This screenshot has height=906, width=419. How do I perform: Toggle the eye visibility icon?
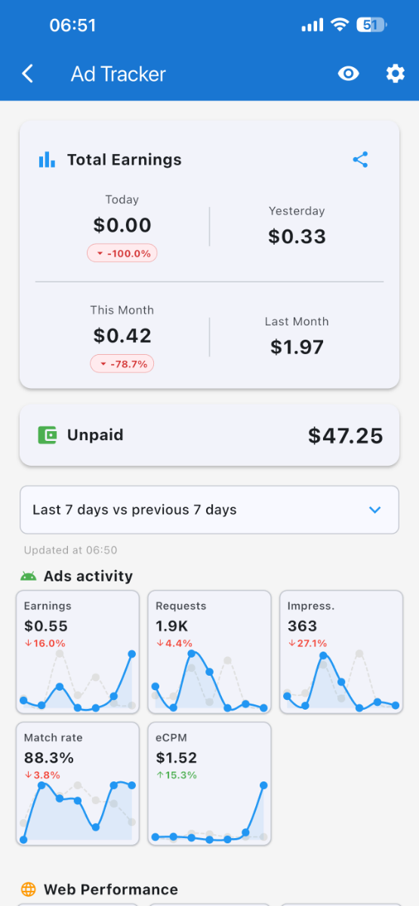tap(348, 73)
